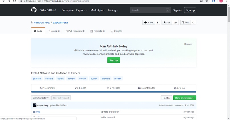Open the Pull requests tab
Screen dimensions: 230x120
pyautogui.click(x=75, y=31)
